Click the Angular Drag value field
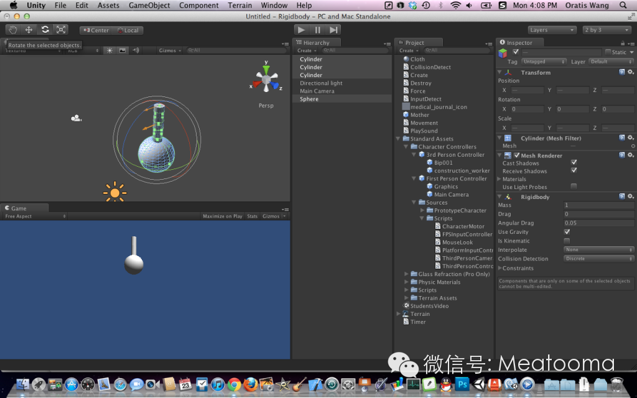637x398 pixels. point(599,223)
